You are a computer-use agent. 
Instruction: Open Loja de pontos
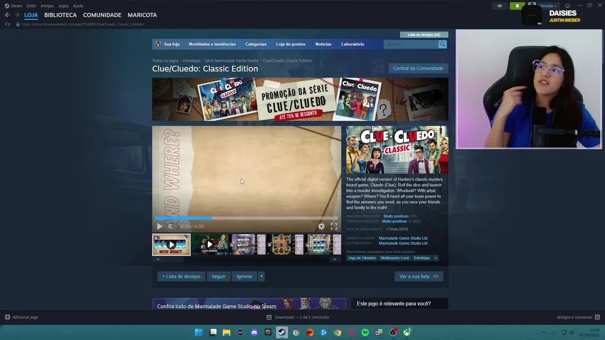tap(291, 44)
